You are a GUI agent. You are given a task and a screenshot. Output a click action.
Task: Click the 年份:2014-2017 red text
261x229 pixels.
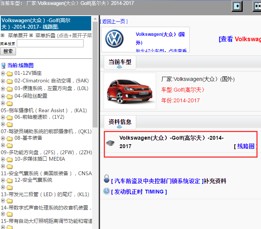click(180, 101)
